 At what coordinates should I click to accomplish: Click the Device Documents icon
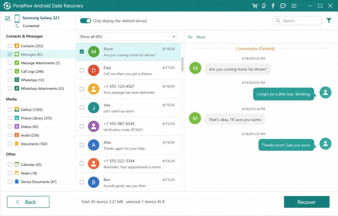pyautogui.click(x=17, y=182)
